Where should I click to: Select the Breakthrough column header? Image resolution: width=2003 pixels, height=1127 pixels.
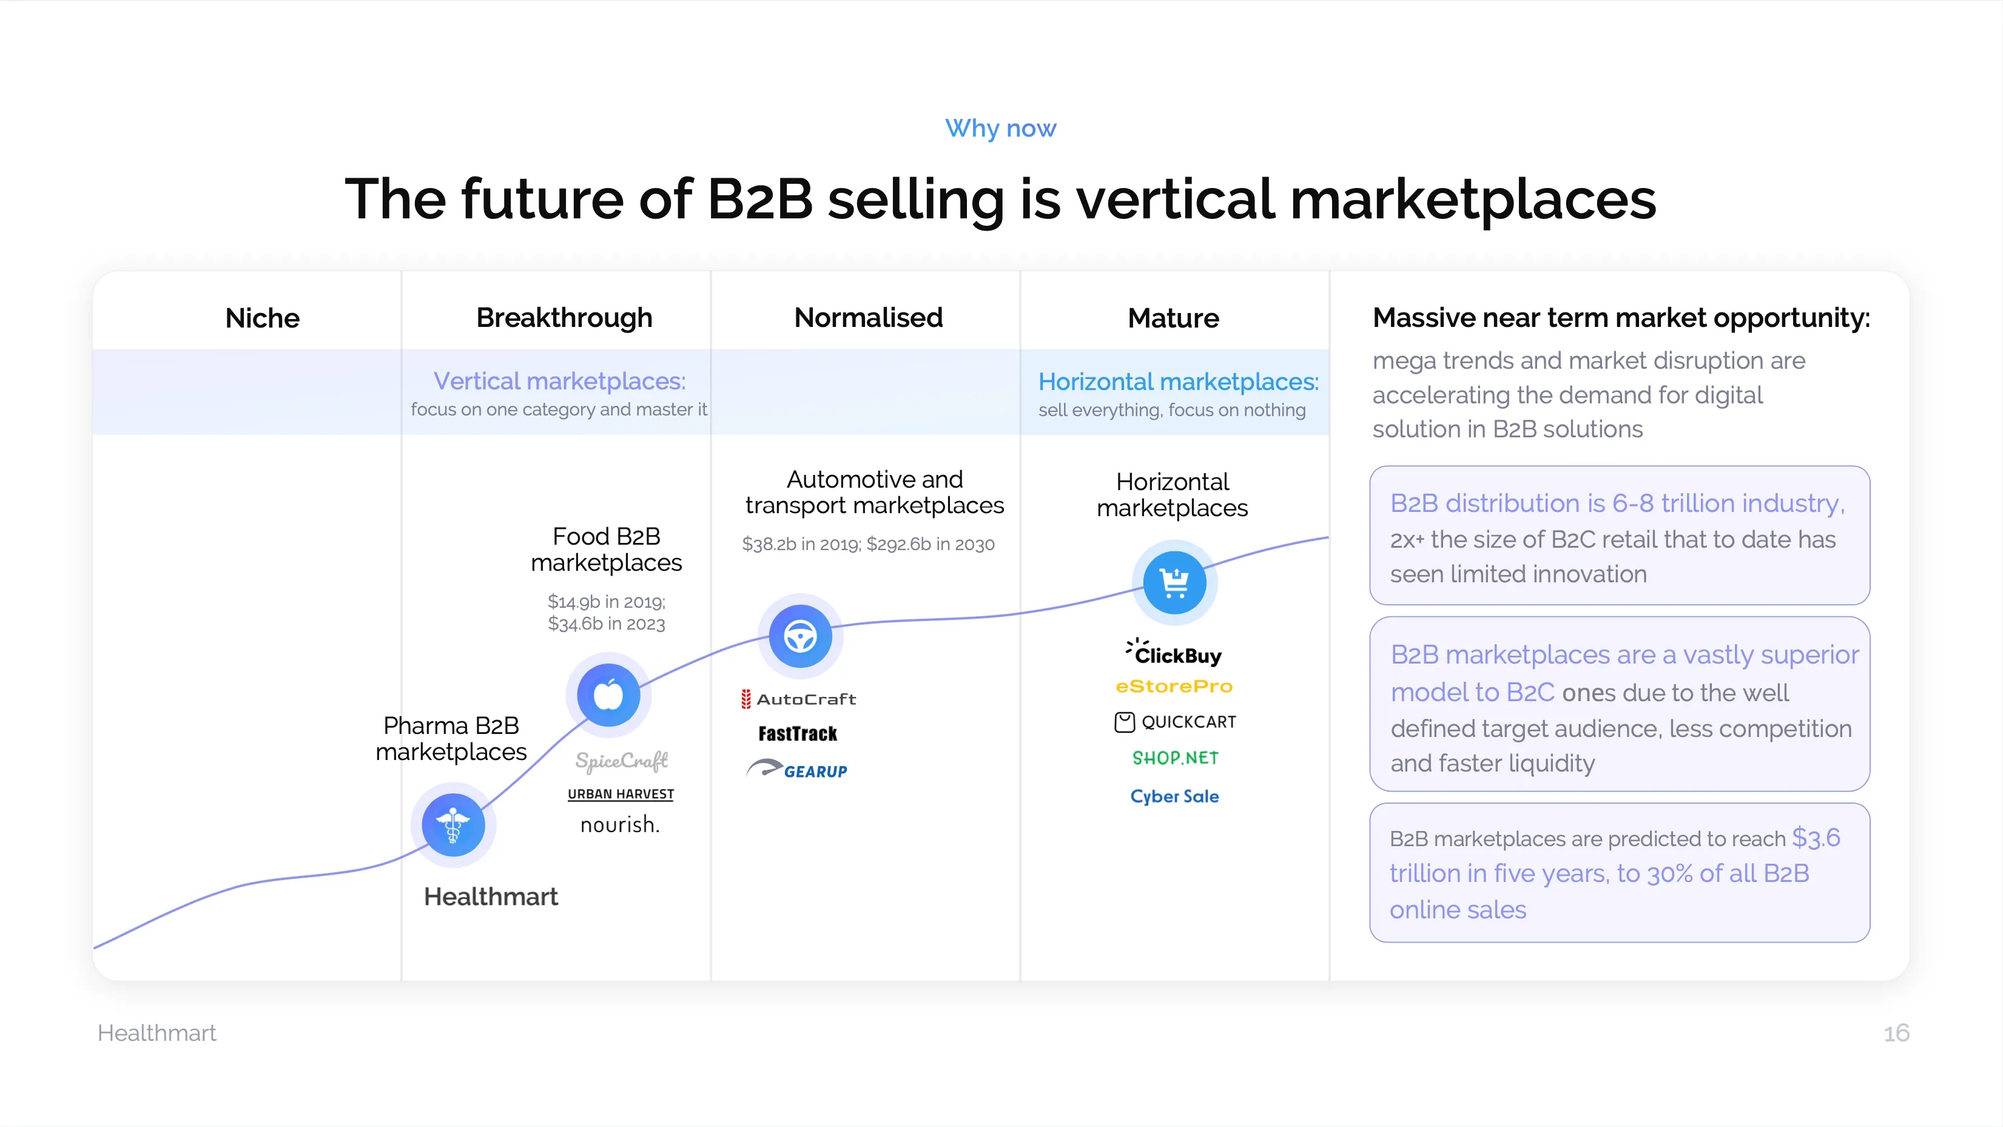(564, 317)
